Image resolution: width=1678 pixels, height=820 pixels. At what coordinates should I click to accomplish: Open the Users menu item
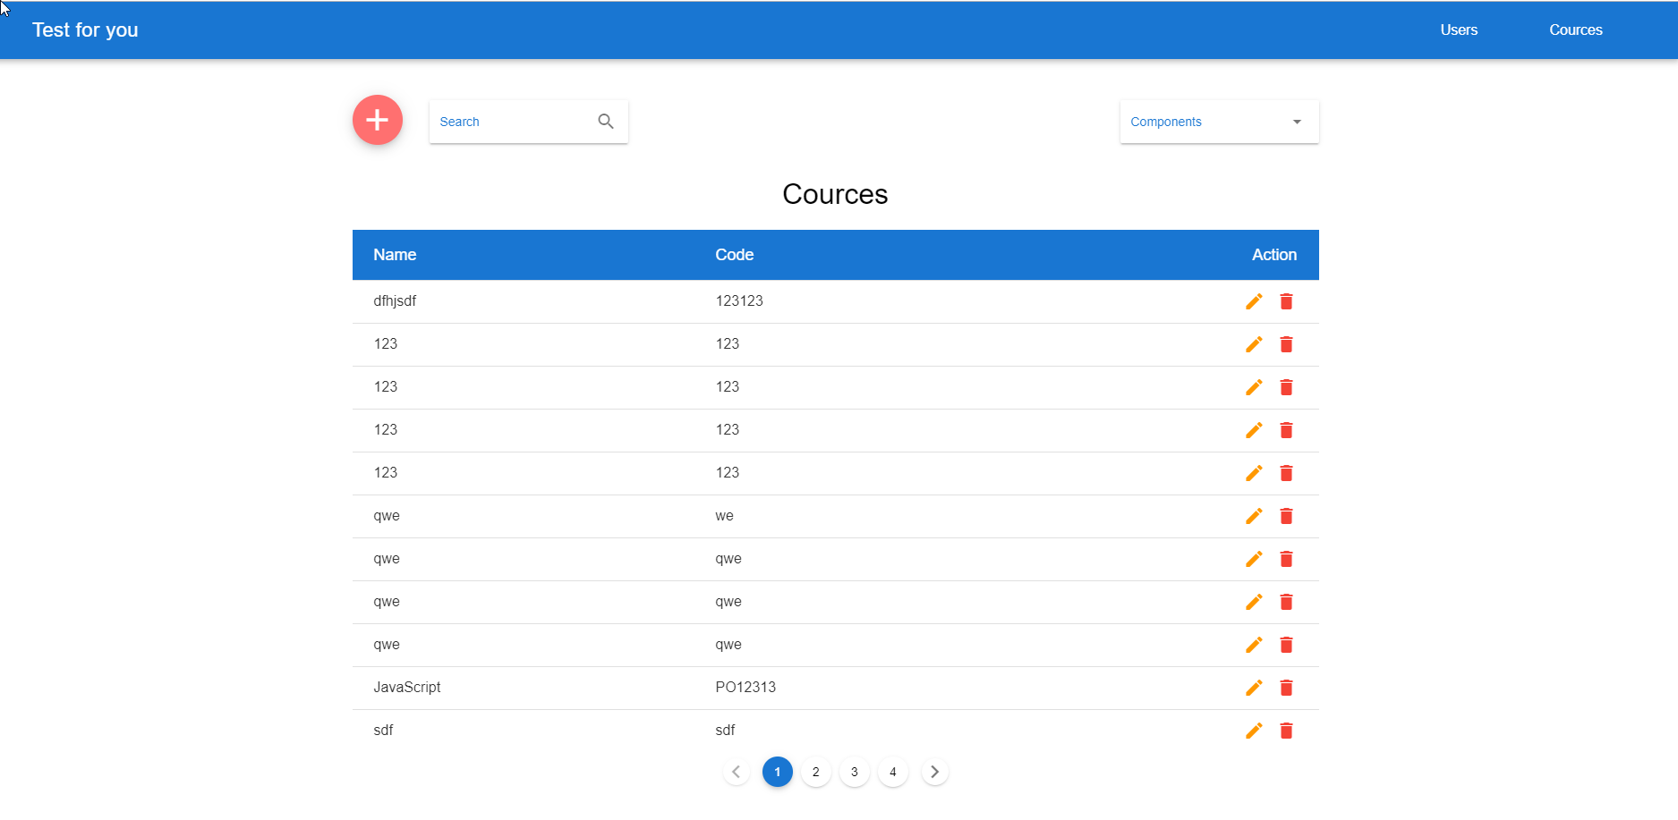pos(1459,30)
